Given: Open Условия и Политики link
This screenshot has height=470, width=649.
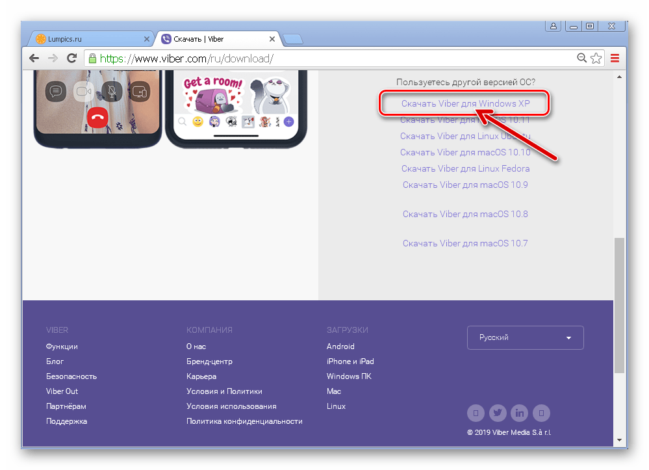Looking at the screenshot, I should [x=224, y=391].
